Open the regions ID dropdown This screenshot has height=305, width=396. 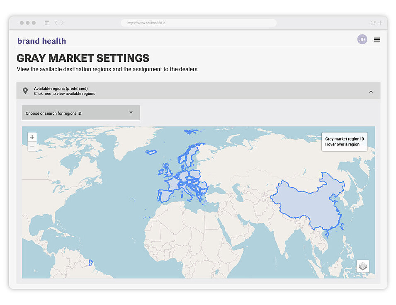pos(81,113)
